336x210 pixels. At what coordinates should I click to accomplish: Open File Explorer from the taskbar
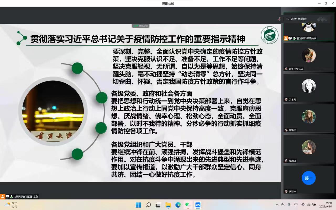pyautogui.click(x=168, y=205)
